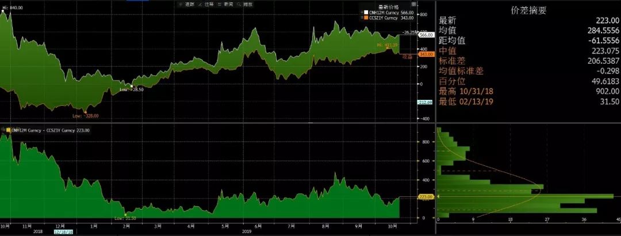This screenshot has width=621, height=236.
Task: Select the 标准差 206.5387 summary row
Action: tap(529, 61)
